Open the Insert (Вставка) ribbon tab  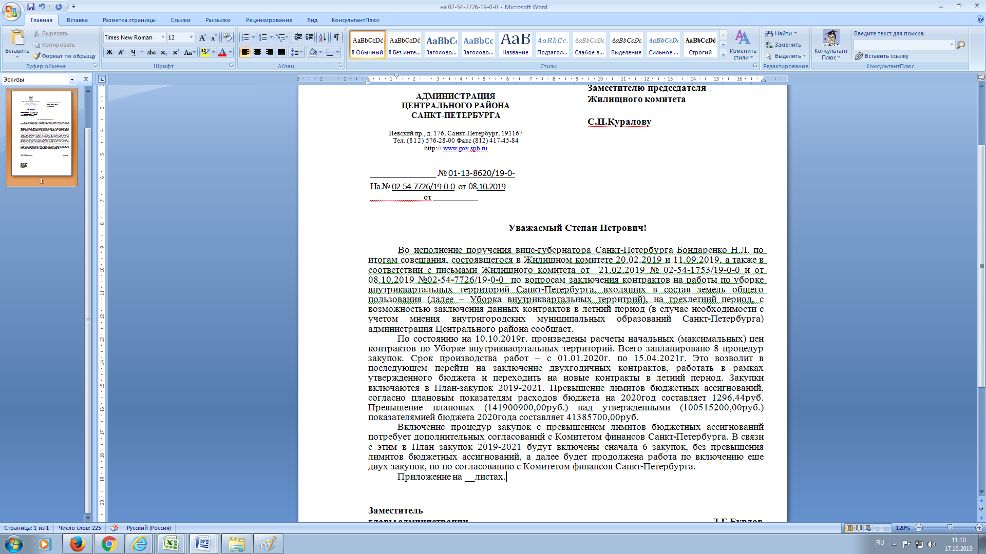click(77, 20)
